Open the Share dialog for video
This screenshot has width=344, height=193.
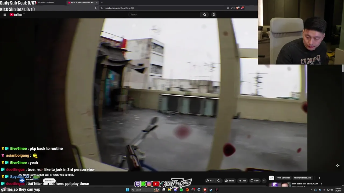point(230,181)
